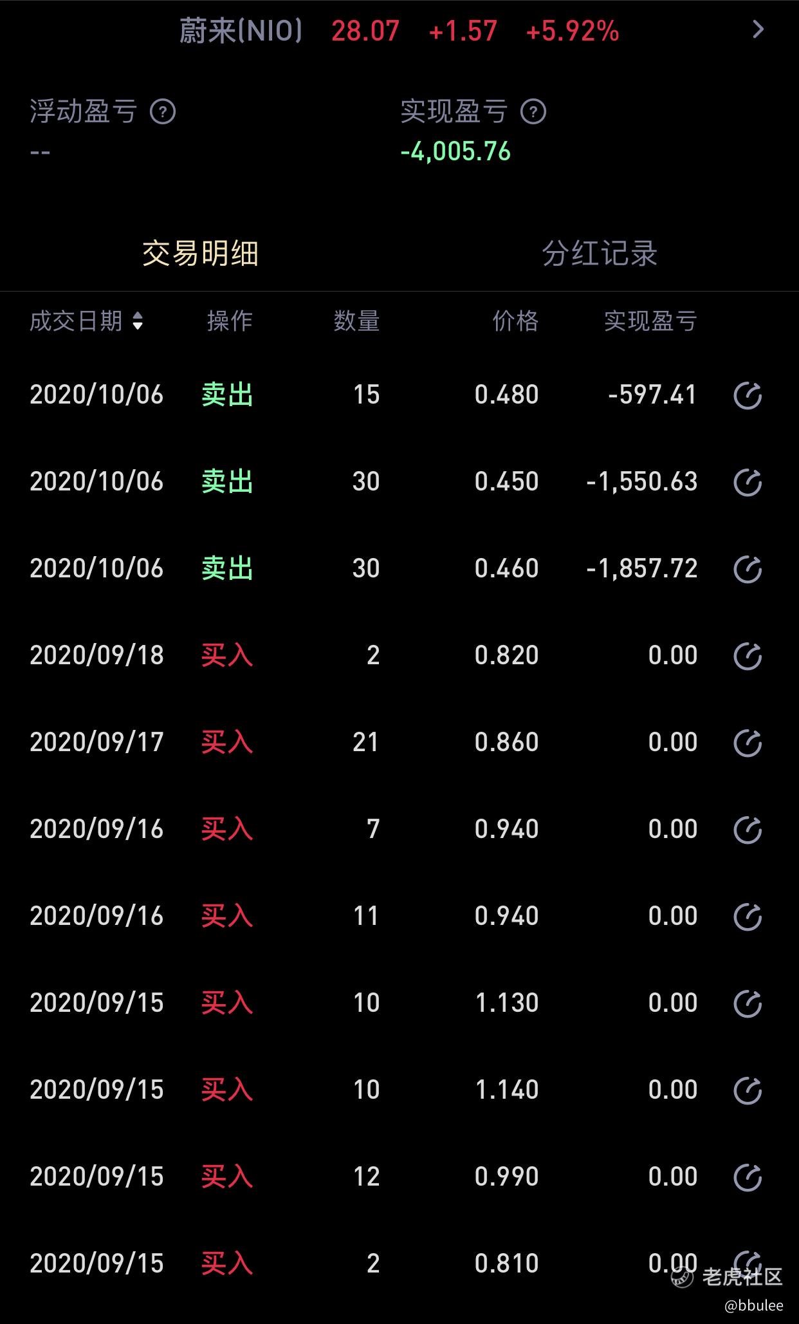Tap the price change +1.57

[x=463, y=31]
